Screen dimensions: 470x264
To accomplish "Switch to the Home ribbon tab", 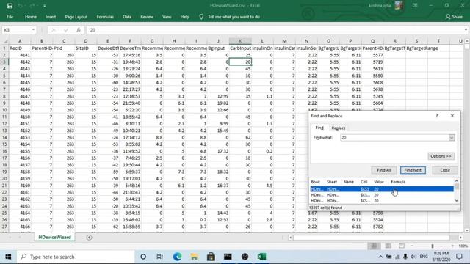I will (31, 17).
